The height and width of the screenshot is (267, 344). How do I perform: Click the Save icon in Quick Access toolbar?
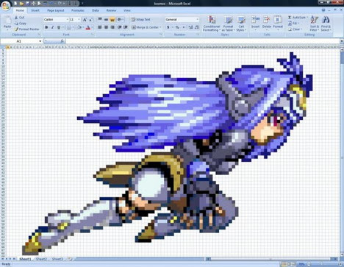[x=27, y=4]
